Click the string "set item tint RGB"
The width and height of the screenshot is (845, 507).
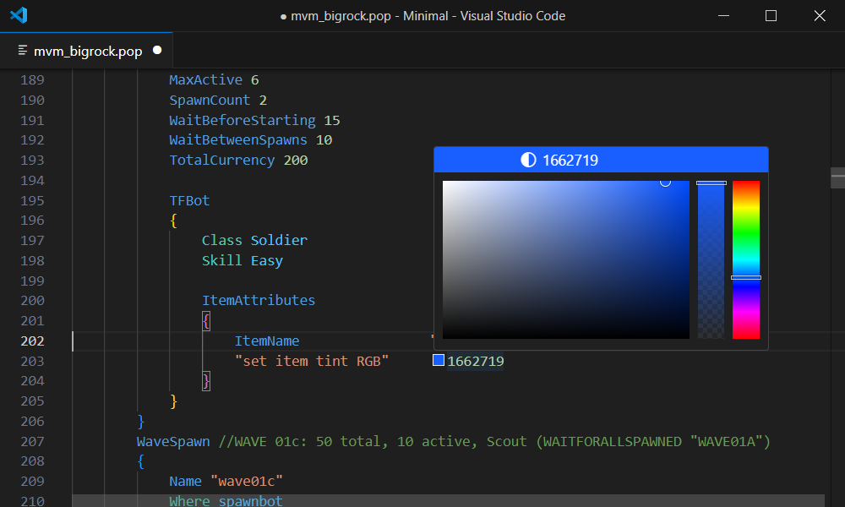point(312,361)
